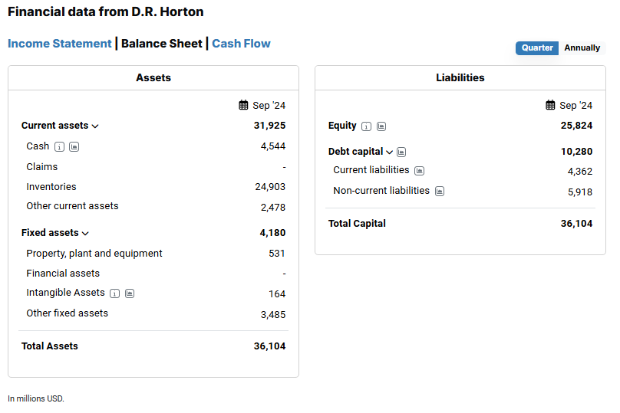Viewport: 620px width, 413px height.
Task: Open the chart icon next to Debt capital
Action: (x=401, y=152)
